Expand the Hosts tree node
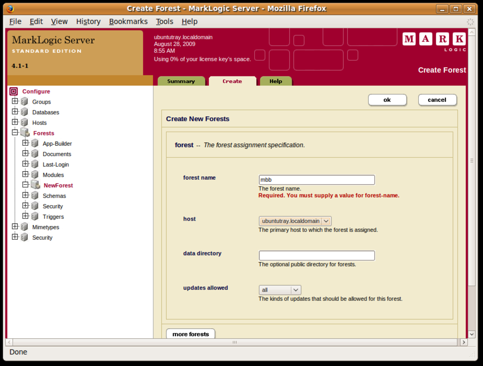This screenshot has height=366, width=483. pyautogui.click(x=15, y=122)
